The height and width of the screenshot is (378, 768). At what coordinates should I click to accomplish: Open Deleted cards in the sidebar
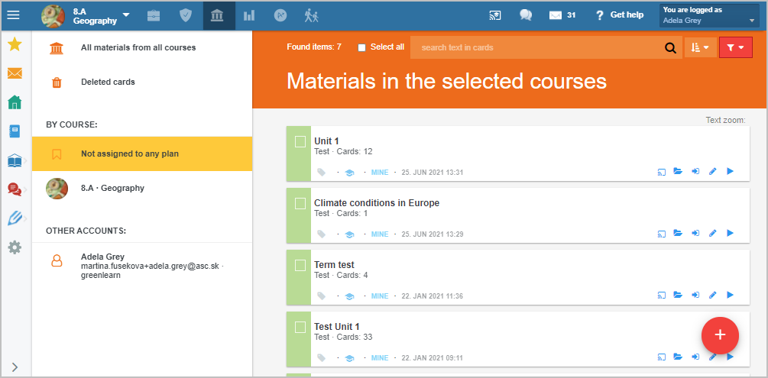[108, 82]
